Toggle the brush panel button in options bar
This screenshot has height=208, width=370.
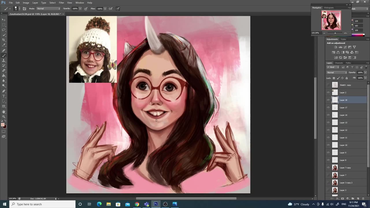point(24,9)
